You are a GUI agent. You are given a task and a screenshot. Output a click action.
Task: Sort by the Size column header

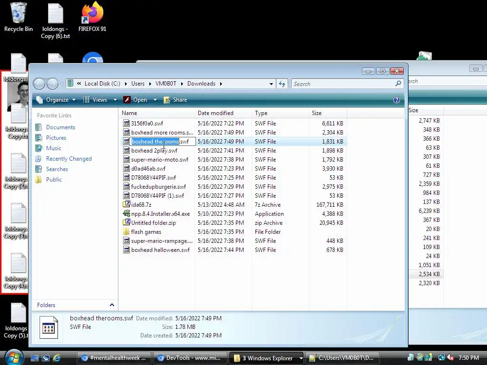coord(328,113)
